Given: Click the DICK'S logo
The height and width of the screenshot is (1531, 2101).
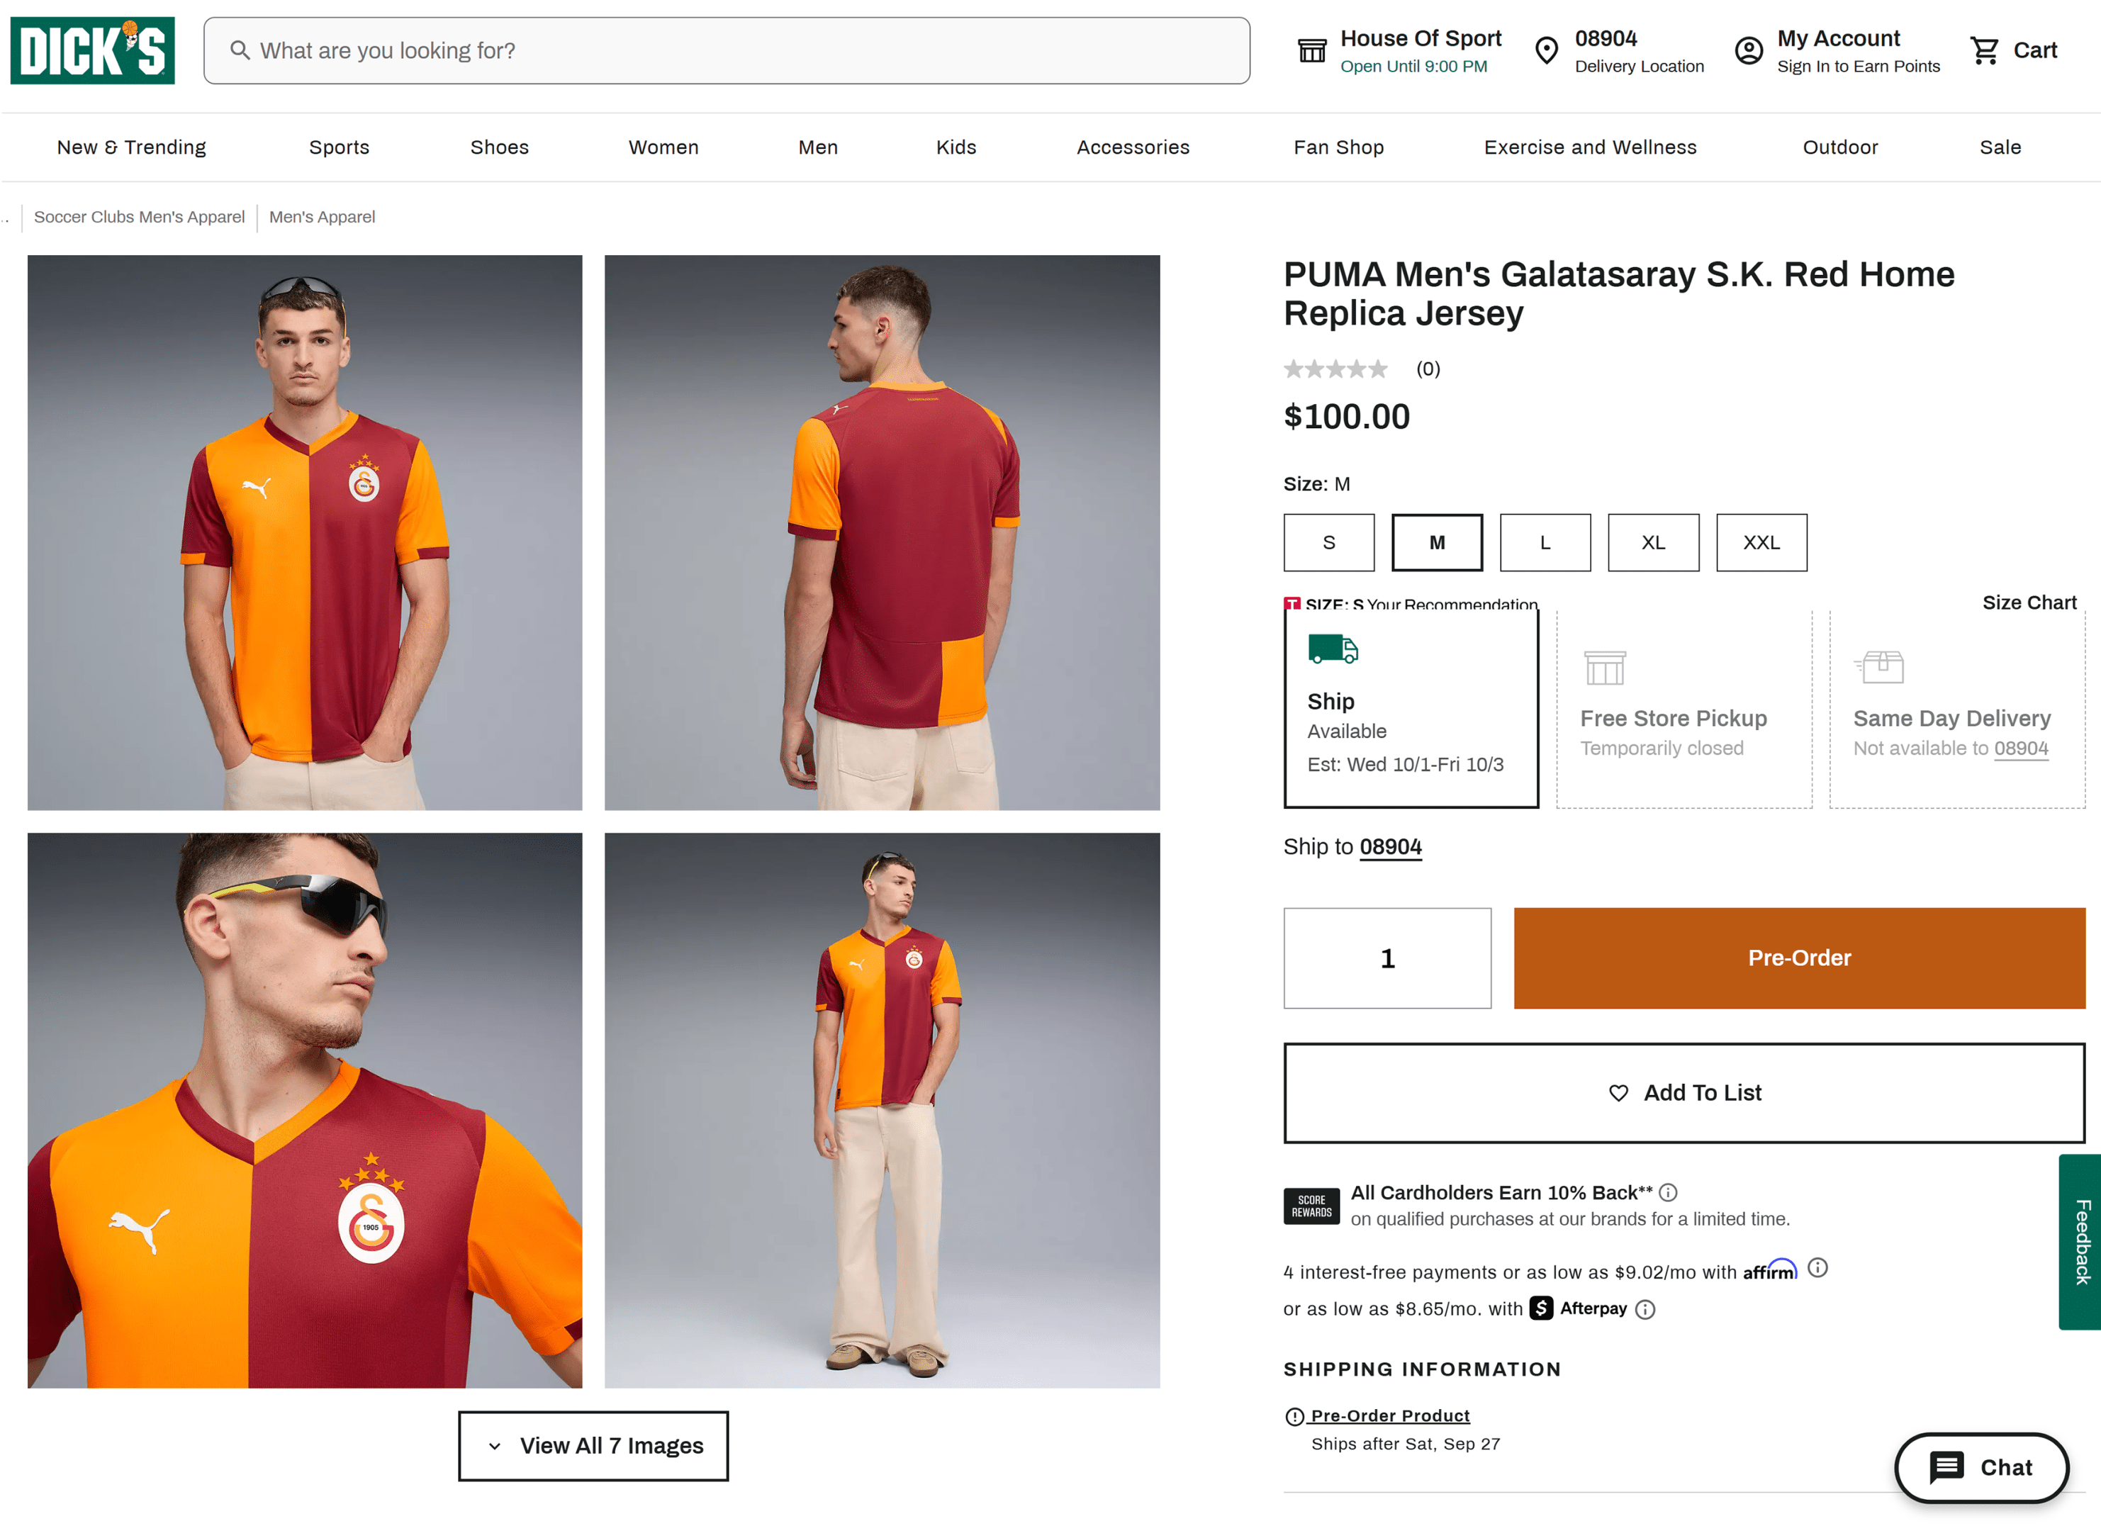Looking at the screenshot, I should click(93, 50).
